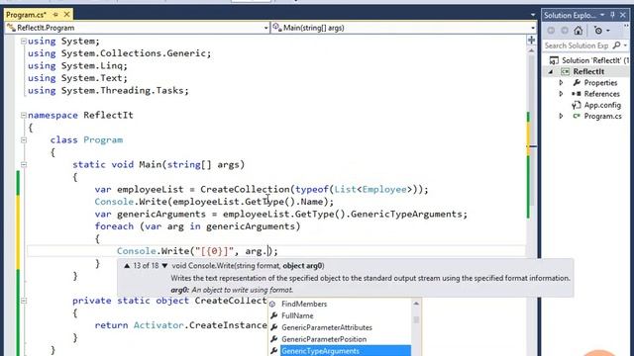
Task: Click the Properties wrench icon
Action: 577,83
